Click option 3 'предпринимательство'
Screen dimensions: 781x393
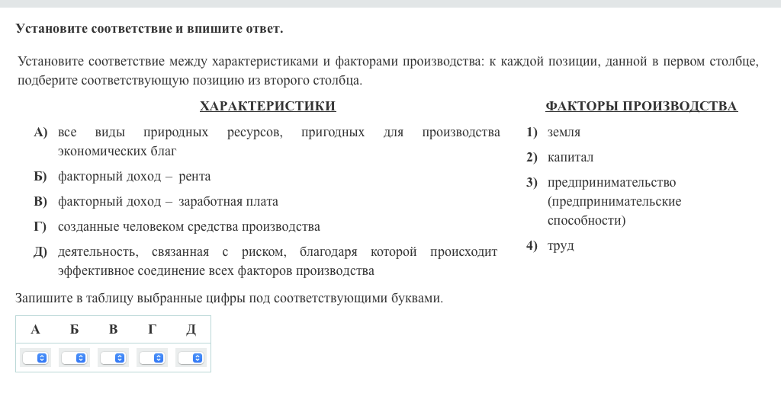click(611, 183)
